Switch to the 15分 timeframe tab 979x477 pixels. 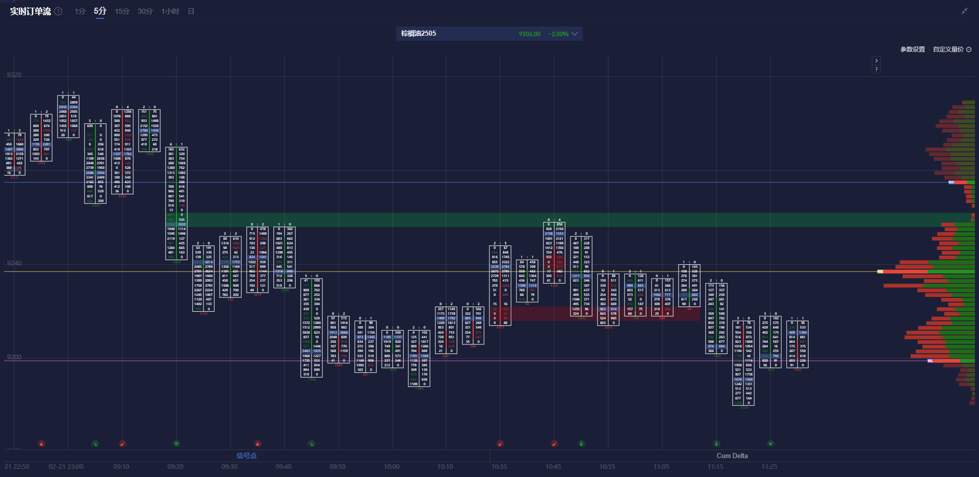point(122,11)
